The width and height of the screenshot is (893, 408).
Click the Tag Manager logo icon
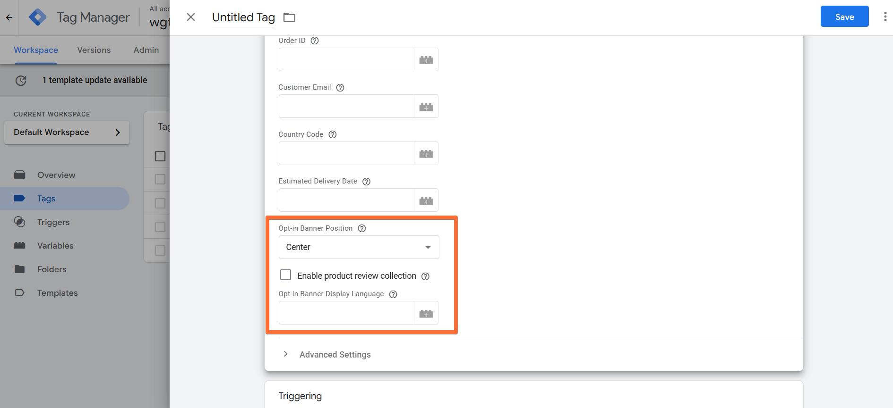coord(38,17)
